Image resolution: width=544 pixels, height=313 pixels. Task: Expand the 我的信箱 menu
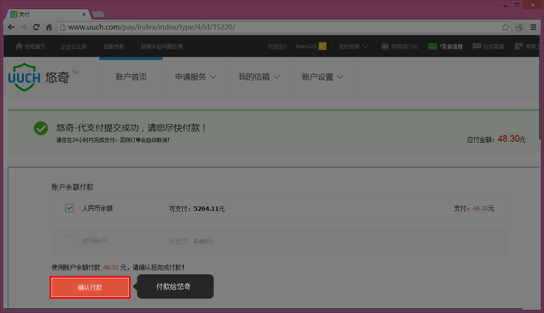259,77
